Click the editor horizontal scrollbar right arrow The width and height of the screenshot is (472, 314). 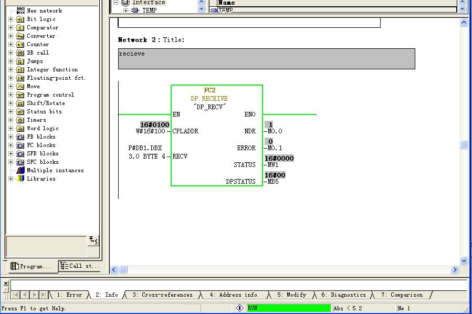[455, 270]
